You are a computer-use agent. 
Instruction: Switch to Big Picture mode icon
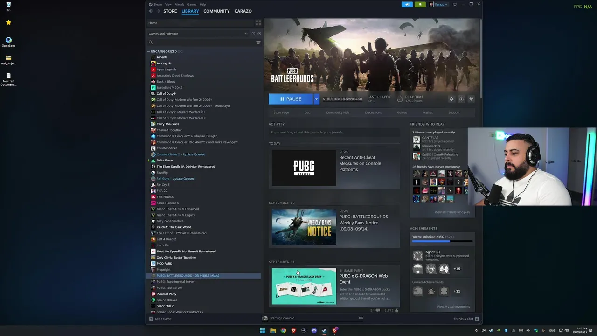[455, 4]
